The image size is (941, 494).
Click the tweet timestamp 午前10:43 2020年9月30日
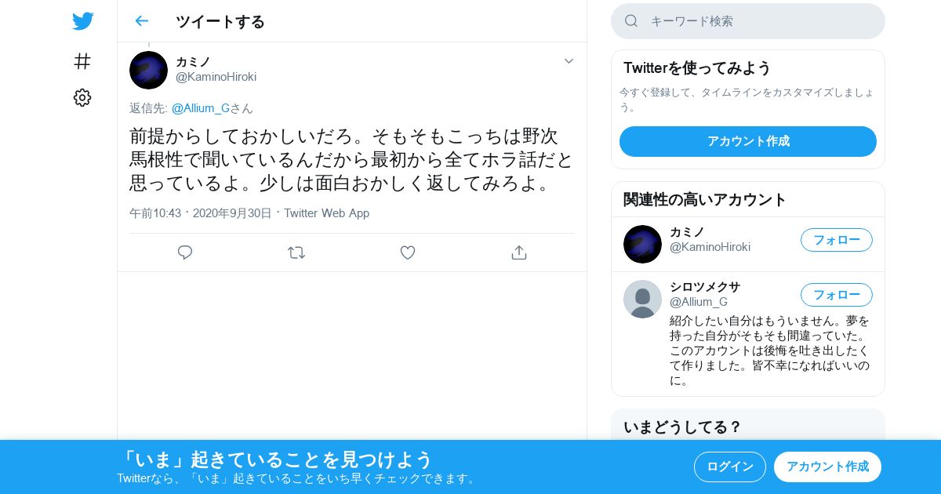click(201, 213)
